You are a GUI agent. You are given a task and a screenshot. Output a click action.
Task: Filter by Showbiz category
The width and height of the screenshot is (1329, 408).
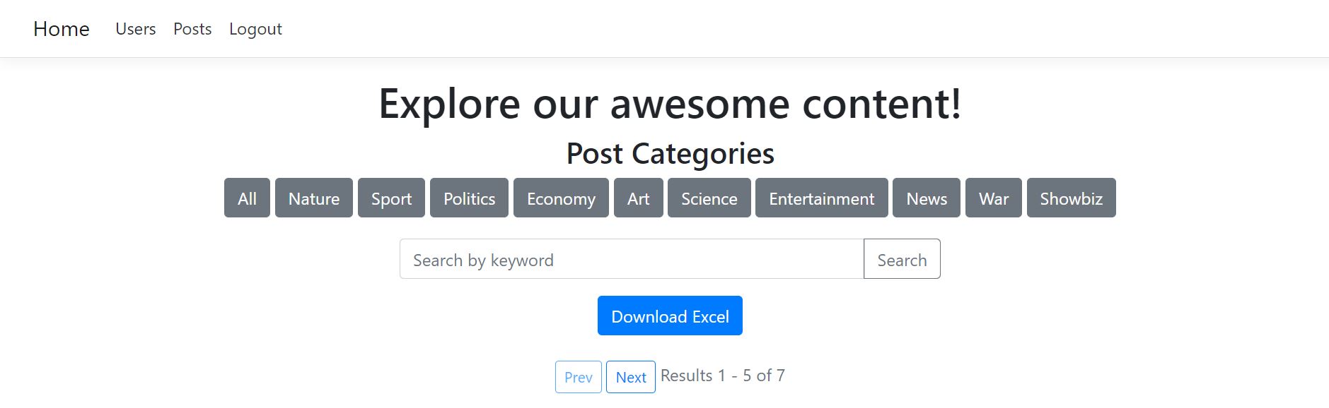pos(1071,198)
